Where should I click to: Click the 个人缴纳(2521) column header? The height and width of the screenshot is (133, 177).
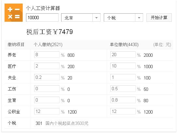tap(48, 44)
